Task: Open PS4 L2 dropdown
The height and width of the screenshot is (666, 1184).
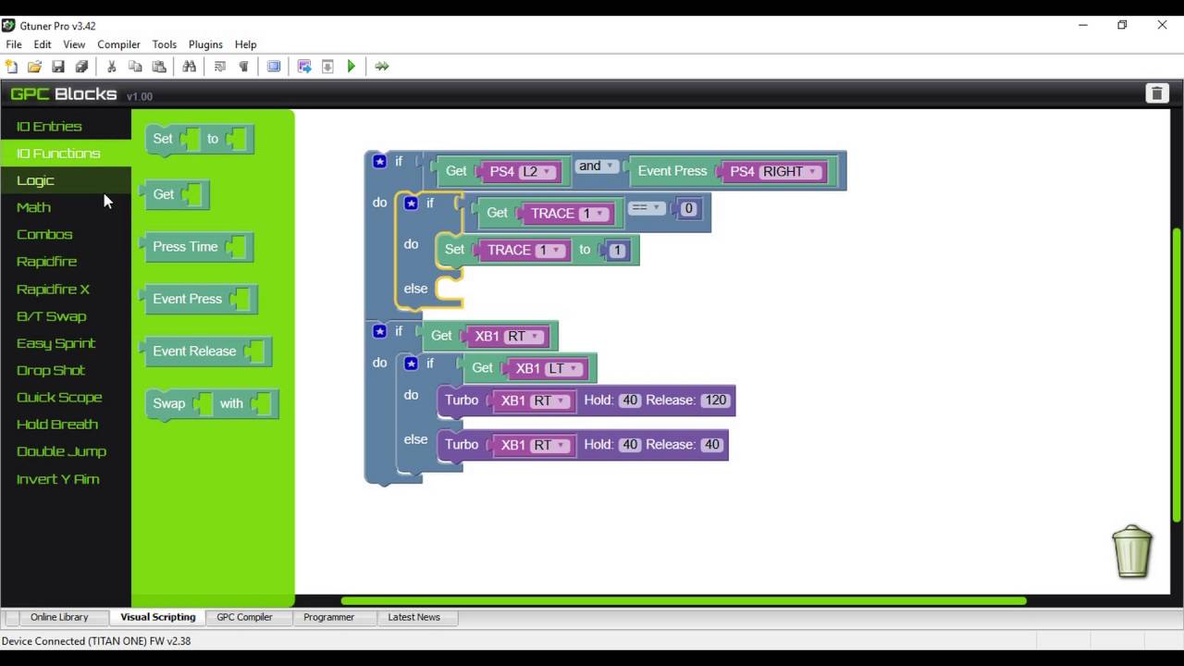Action: point(539,171)
